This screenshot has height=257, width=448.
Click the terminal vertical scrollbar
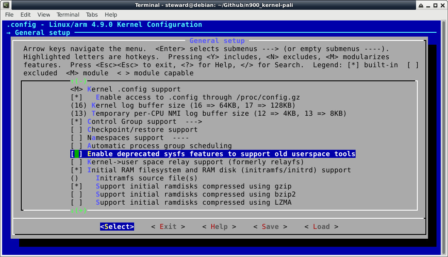pyautogui.click(x=444, y=138)
